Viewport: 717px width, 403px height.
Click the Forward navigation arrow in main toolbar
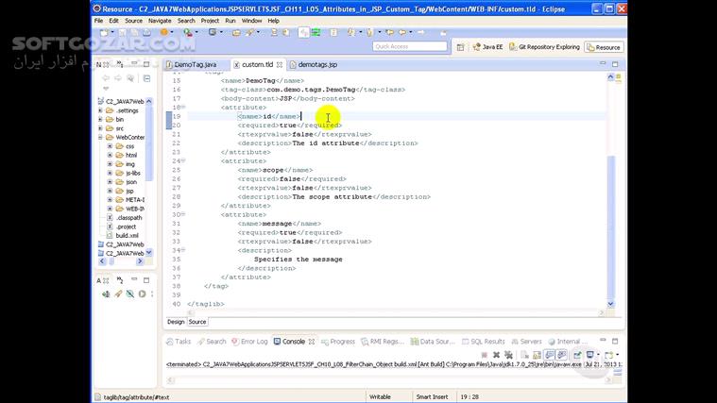tap(420, 32)
